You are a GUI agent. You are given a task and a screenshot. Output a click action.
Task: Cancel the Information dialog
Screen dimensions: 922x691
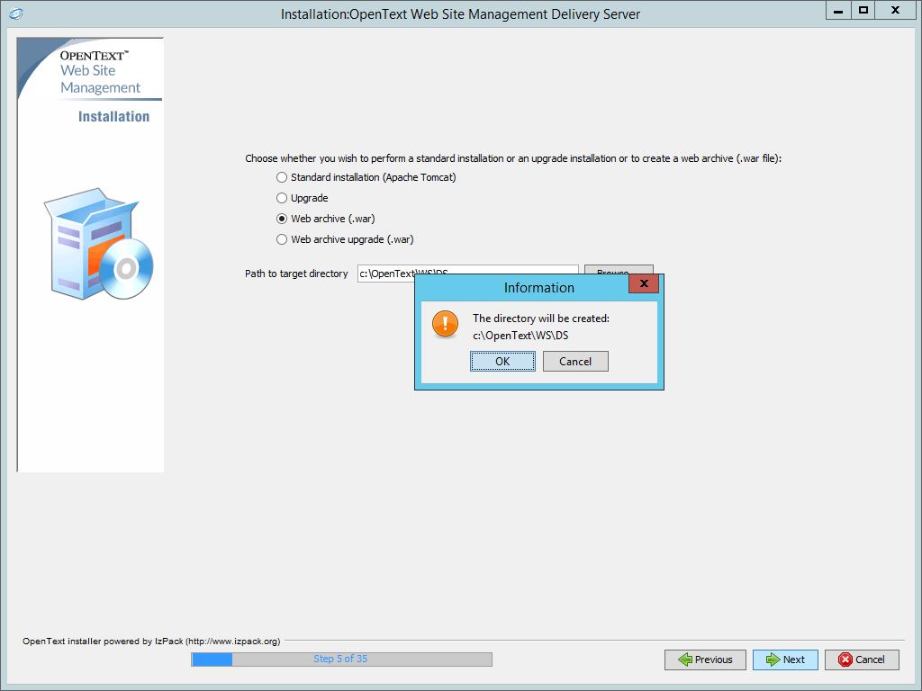575,362
